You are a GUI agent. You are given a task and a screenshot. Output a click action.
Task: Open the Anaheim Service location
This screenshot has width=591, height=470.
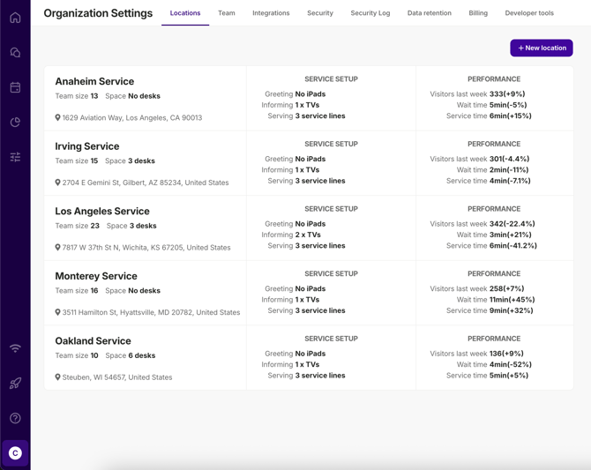click(x=94, y=81)
